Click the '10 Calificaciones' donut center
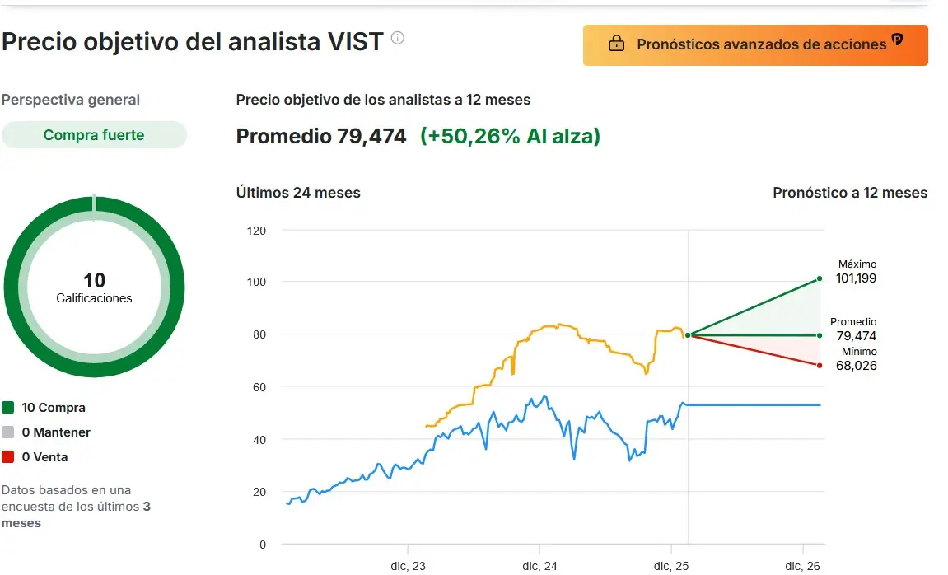Image resolution: width=948 pixels, height=575 pixels. (94, 287)
